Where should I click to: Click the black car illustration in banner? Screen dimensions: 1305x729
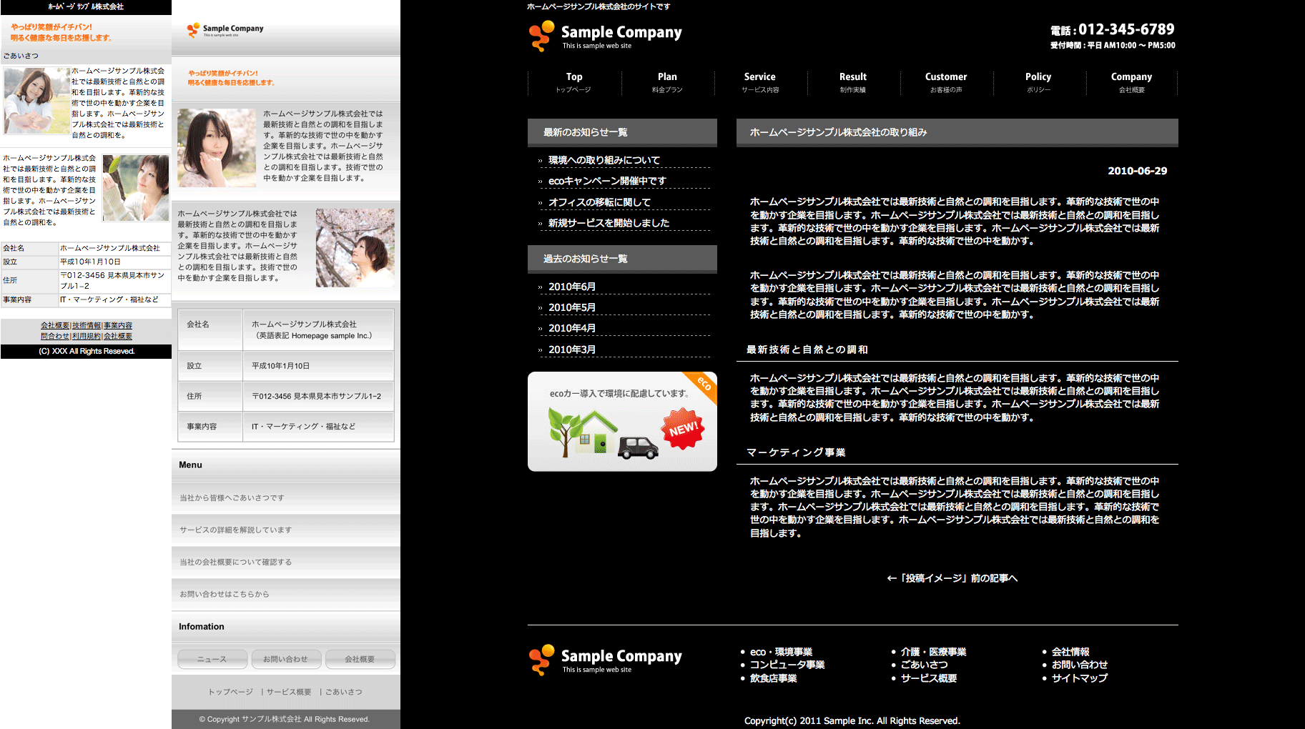pyautogui.click(x=637, y=447)
